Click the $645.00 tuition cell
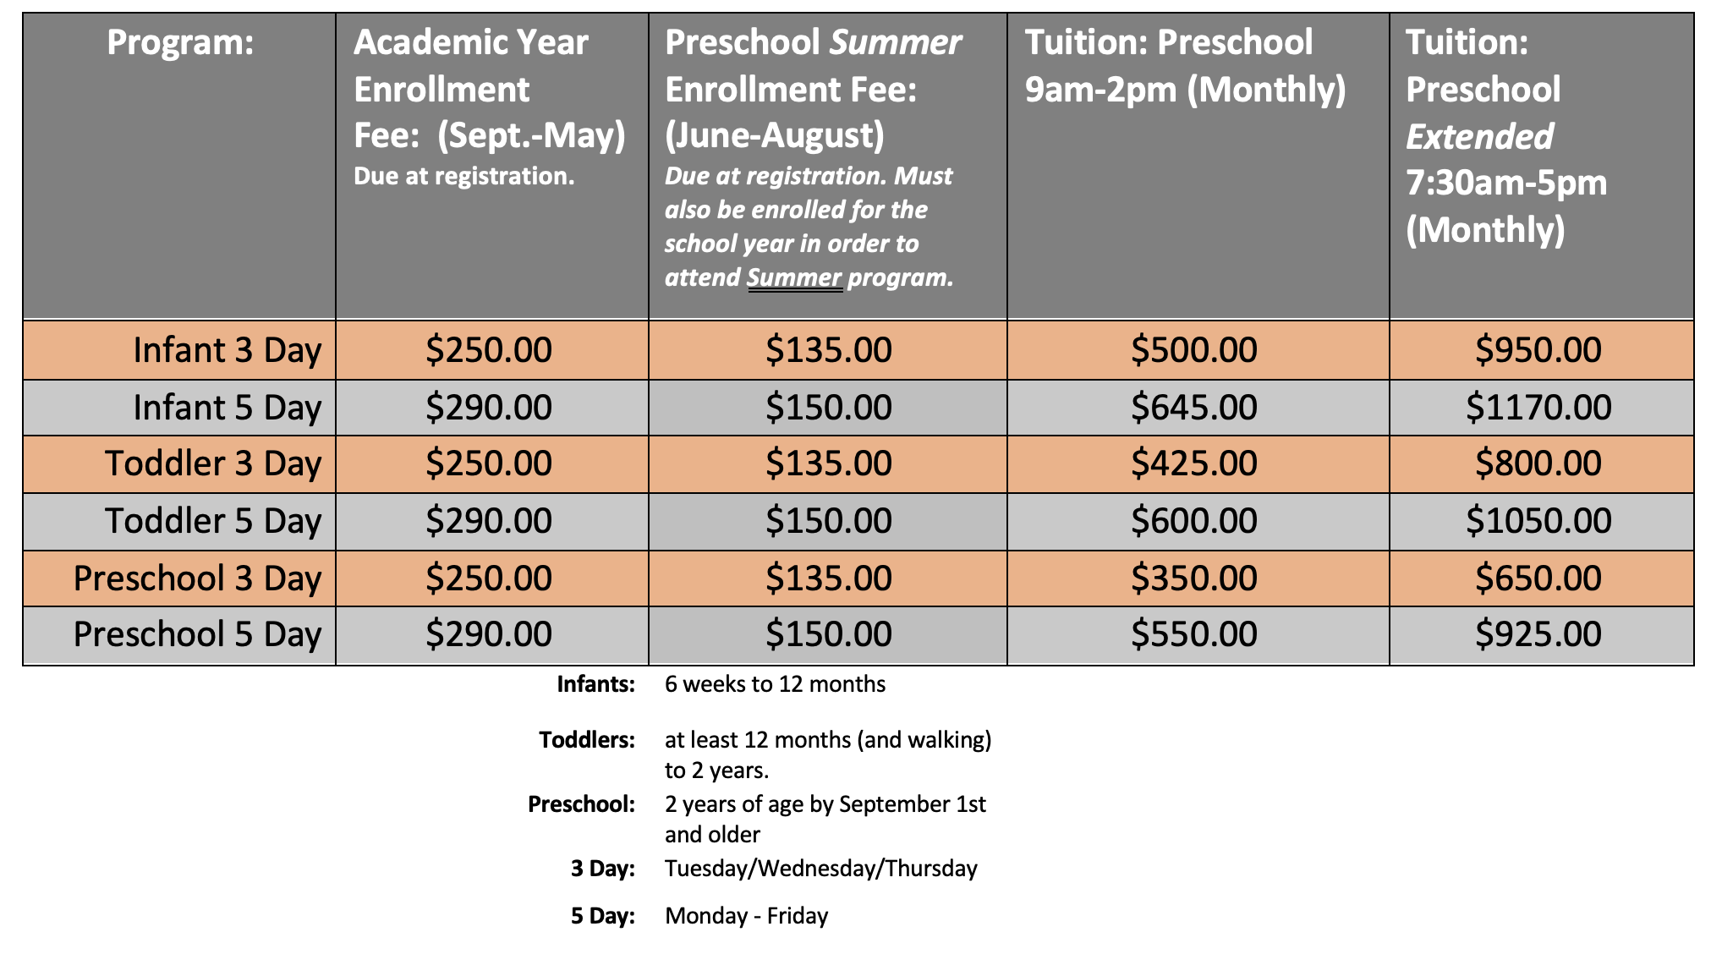 1194,408
